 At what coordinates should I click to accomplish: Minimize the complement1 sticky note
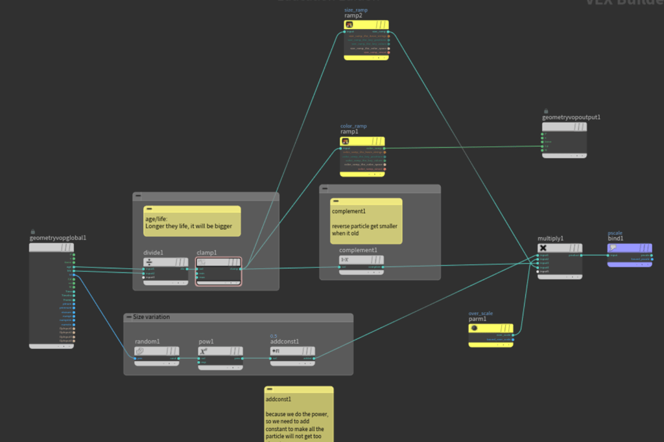click(336, 201)
